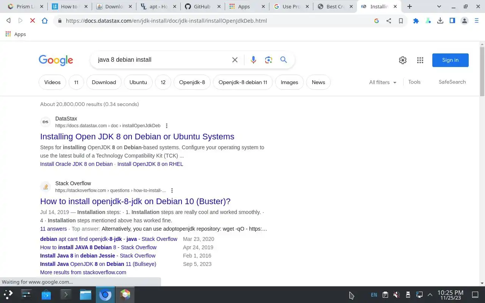
Task: Clear the search box with the X
Action: [x=235, y=60]
